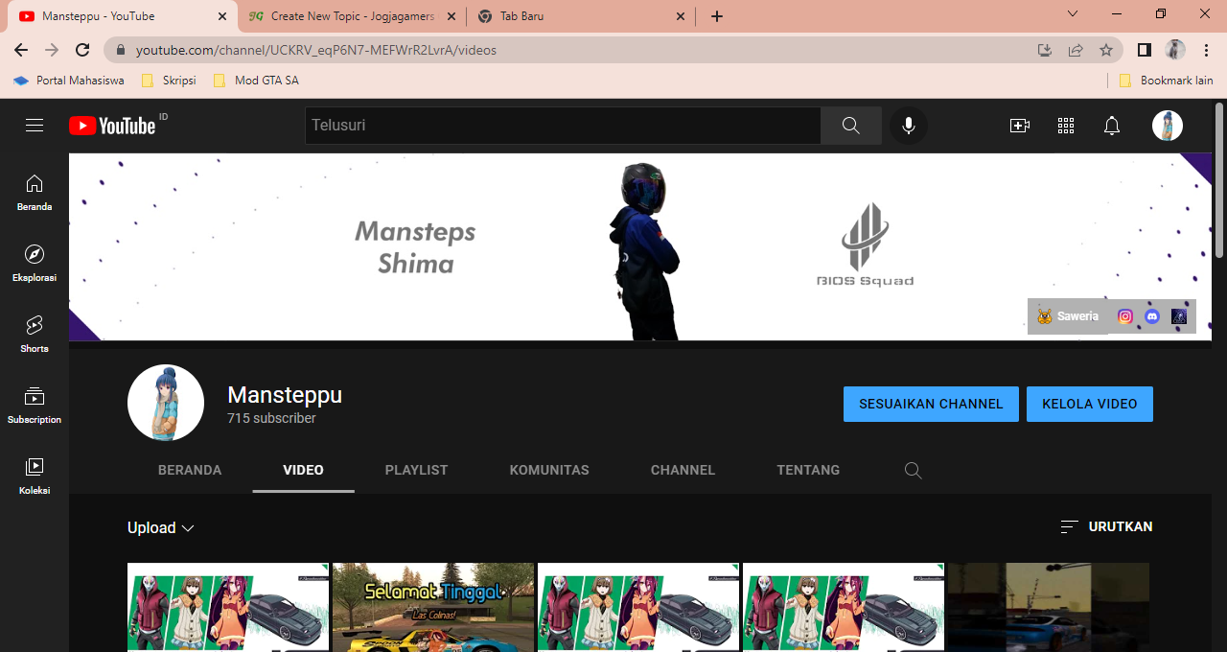Click the Saweria link on the banner
1227x652 pixels.
[1068, 316]
